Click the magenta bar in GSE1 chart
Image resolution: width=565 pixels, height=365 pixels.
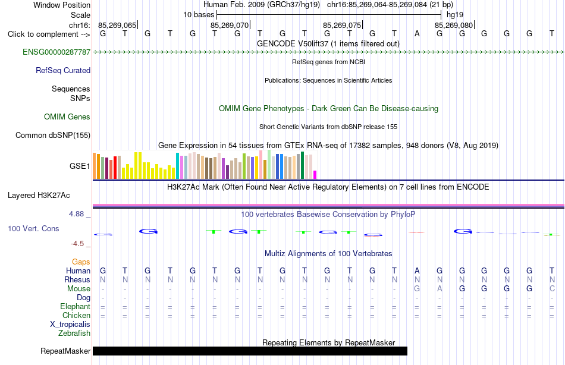click(x=315, y=175)
